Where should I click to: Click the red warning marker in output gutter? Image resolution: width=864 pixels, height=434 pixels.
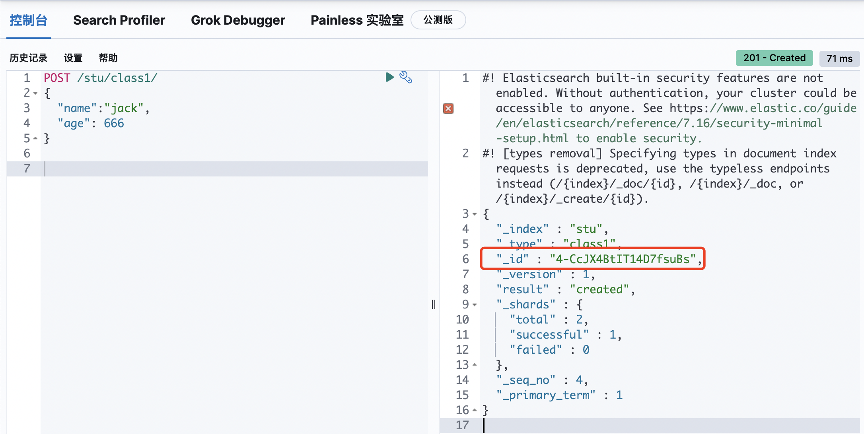(448, 108)
